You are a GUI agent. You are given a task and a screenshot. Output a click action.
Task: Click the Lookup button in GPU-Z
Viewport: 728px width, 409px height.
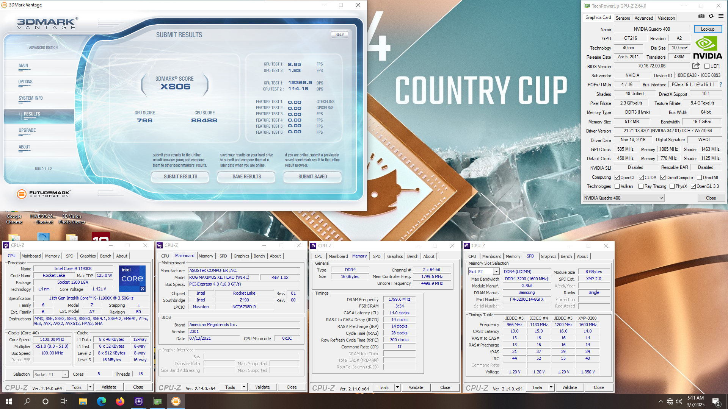point(708,29)
